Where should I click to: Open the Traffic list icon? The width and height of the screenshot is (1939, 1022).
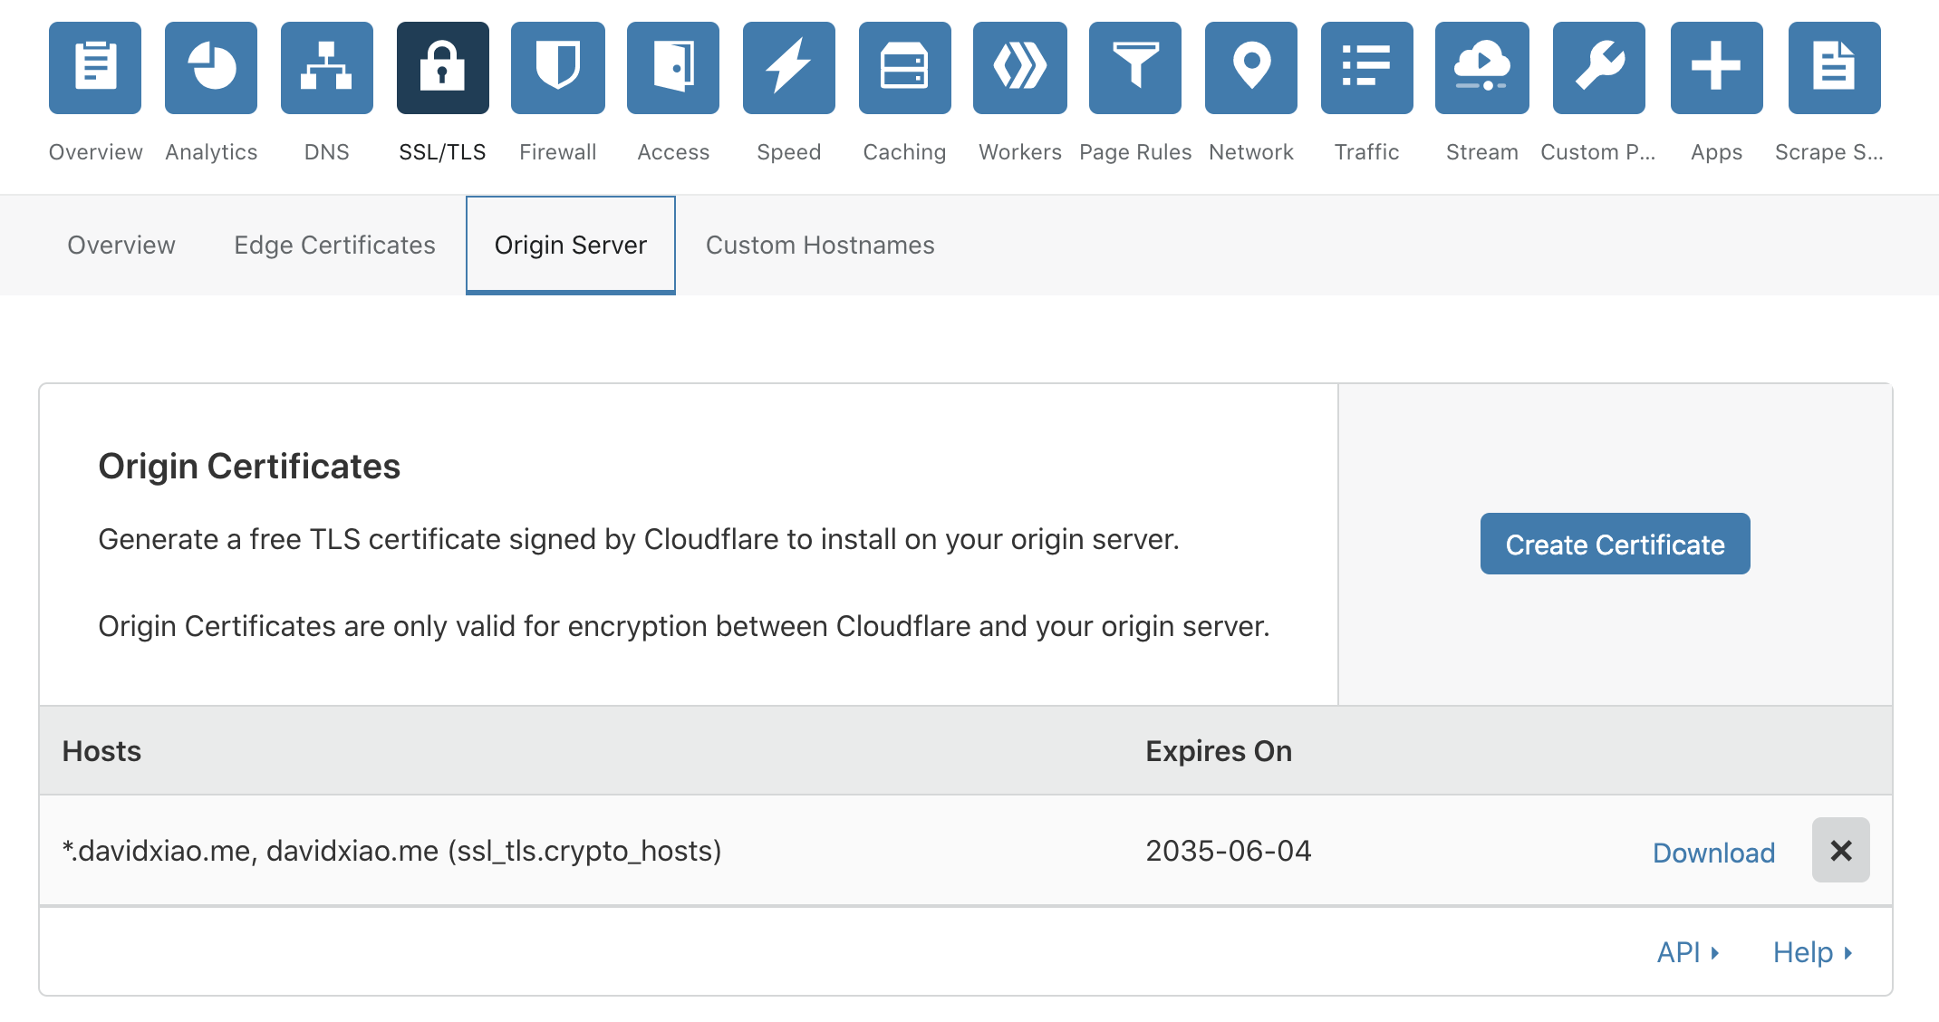[1367, 68]
